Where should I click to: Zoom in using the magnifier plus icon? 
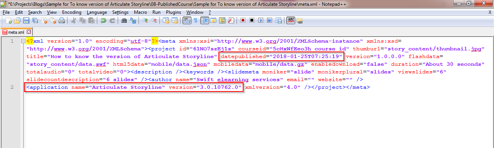(145, 20)
